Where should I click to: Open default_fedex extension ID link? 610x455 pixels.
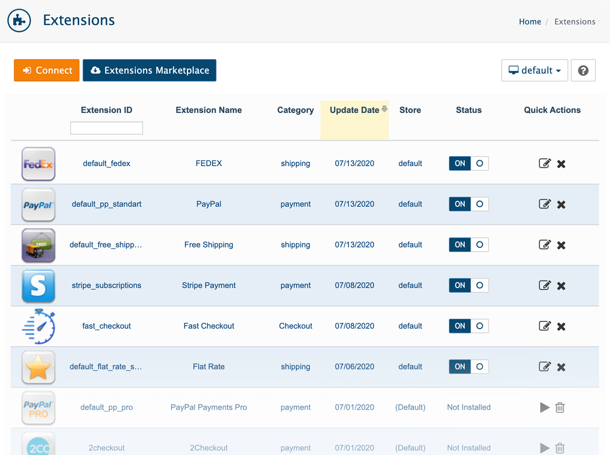tap(107, 163)
